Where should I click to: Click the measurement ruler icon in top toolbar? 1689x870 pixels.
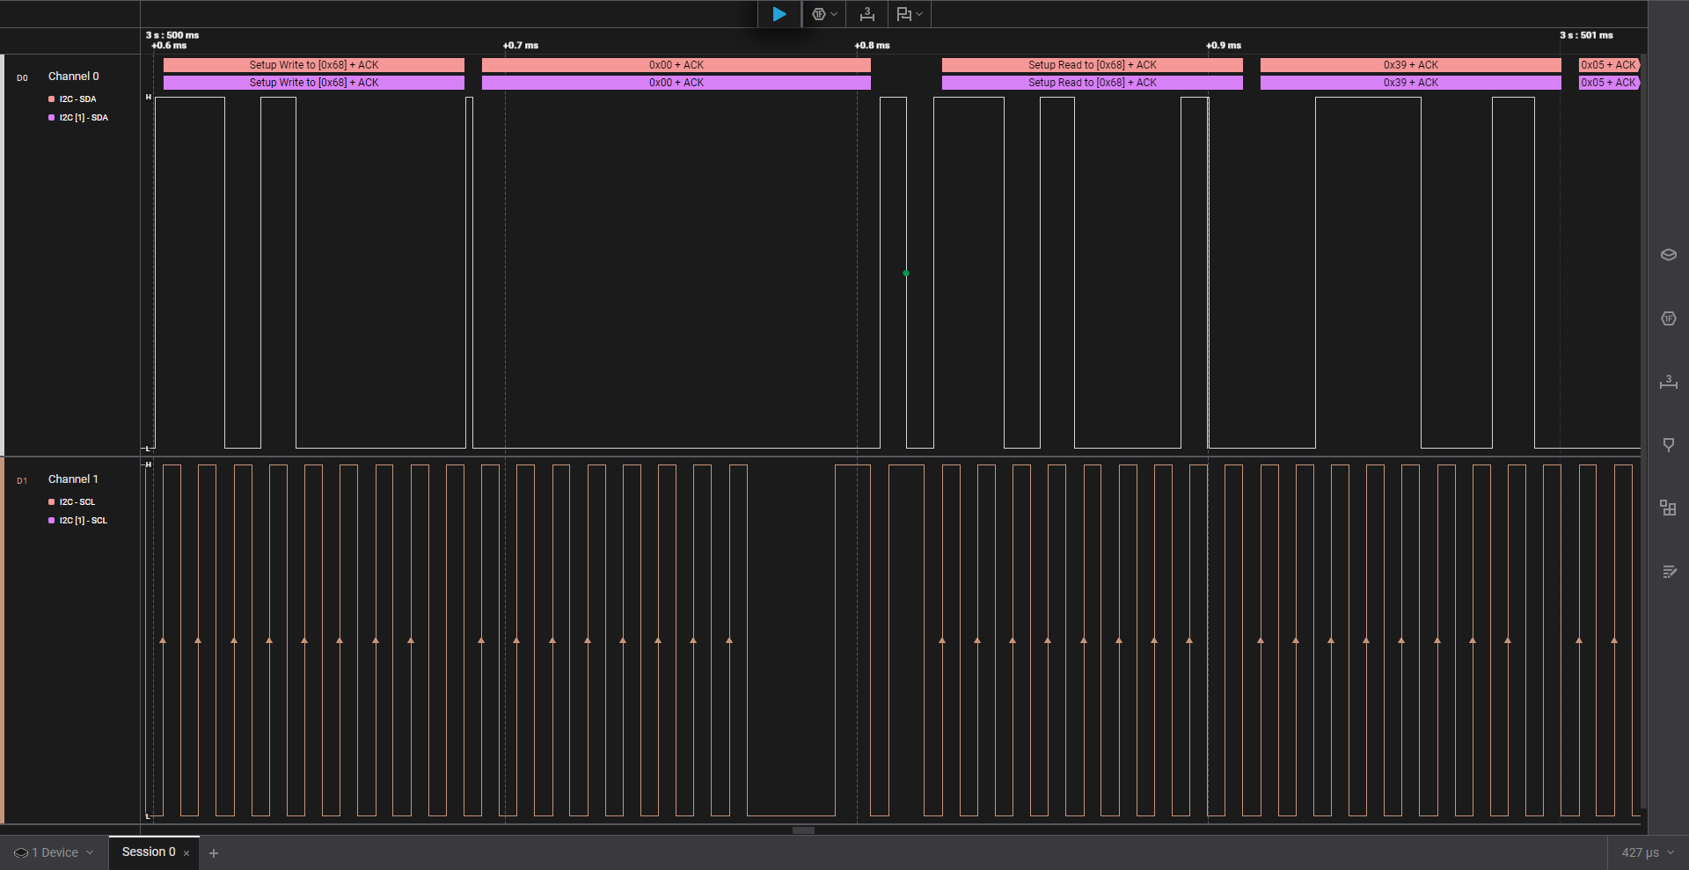866,14
